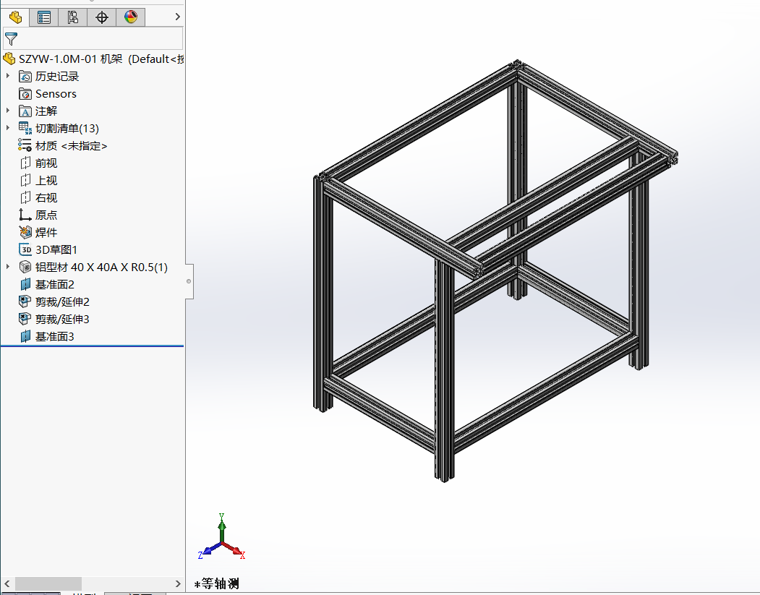Show more manager tabs with arrow
Viewport: 760px width, 595px height.
point(177,17)
